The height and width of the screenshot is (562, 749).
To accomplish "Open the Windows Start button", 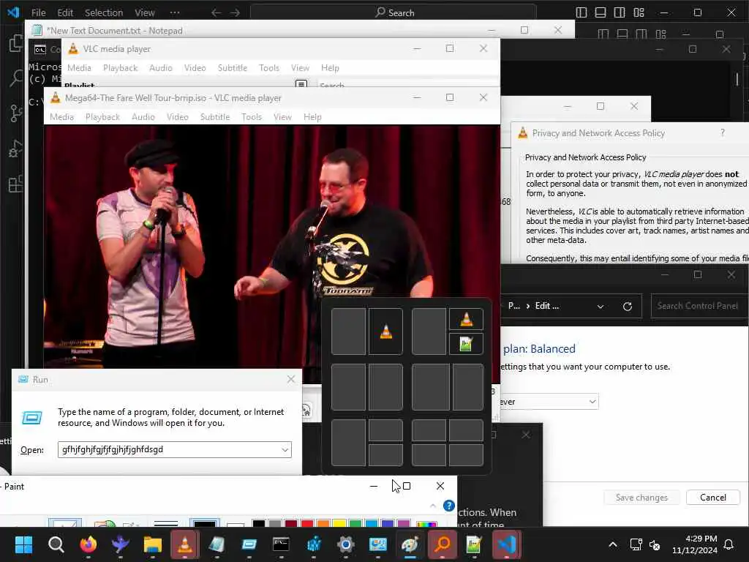I will coord(24,544).
